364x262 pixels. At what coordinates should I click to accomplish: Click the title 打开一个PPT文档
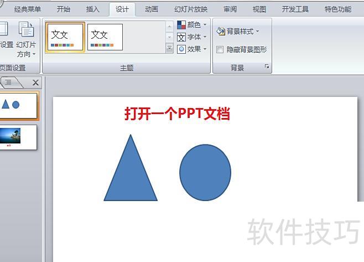[177, 114]
